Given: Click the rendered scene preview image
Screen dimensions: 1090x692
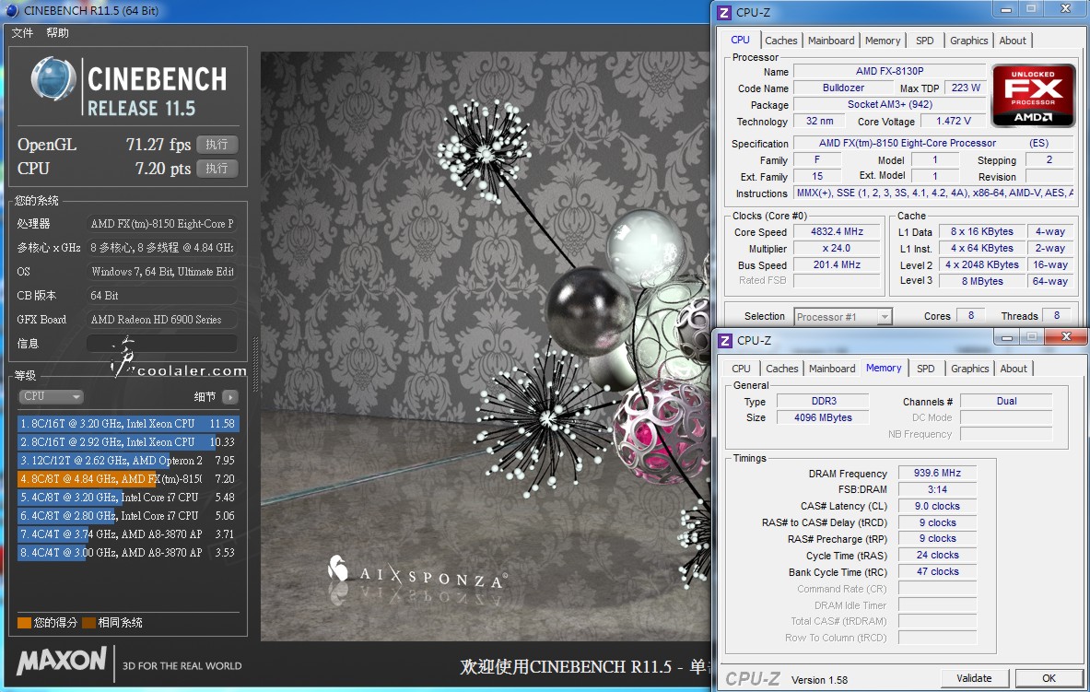Looking at the screenshot, I should [486, 346].
